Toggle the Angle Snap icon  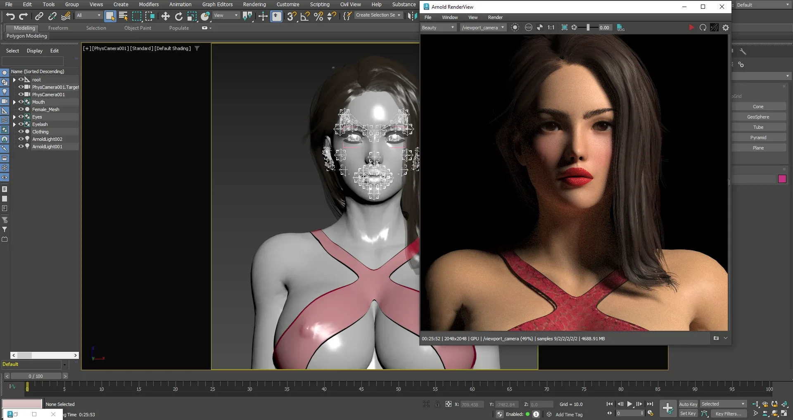click(305, 16)
